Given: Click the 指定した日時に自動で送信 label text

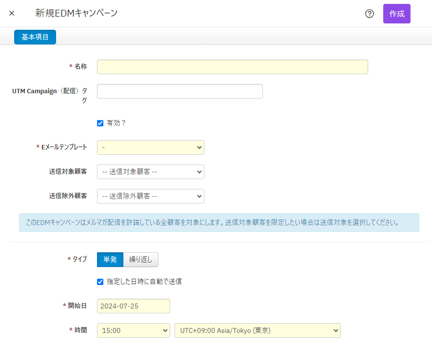Looking at the screenshot, I should point(144,282).
